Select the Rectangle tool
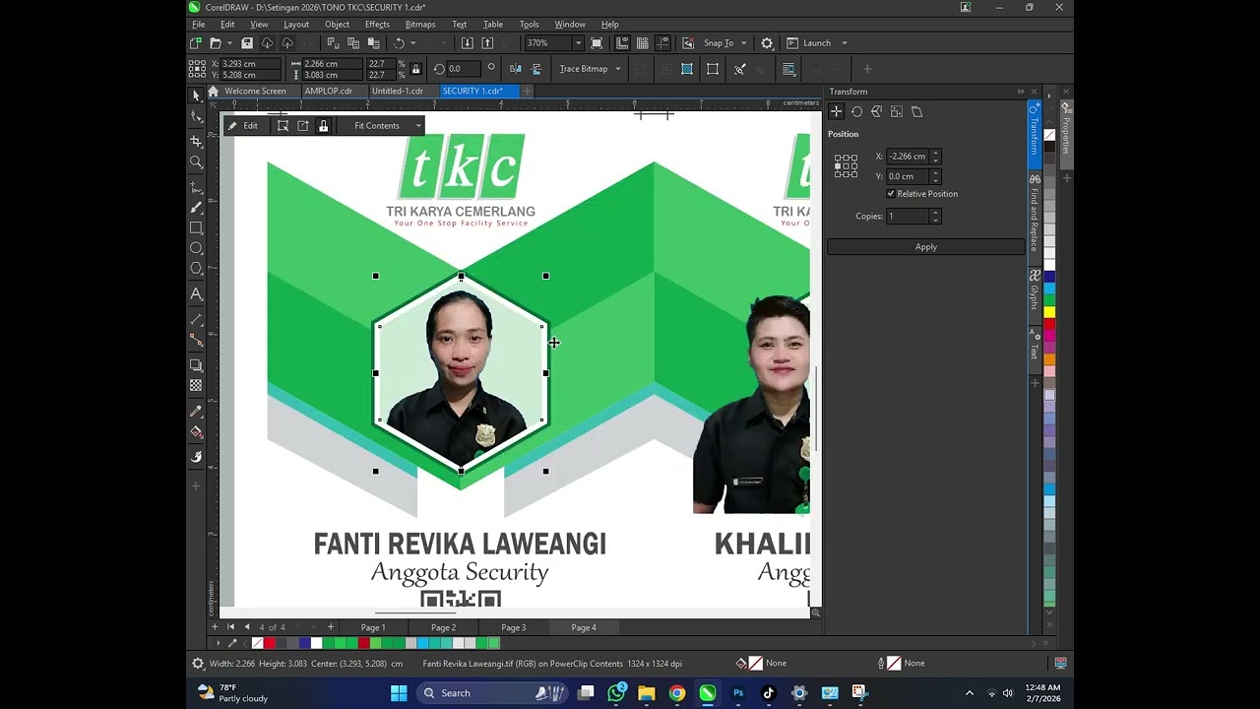The height and width of the screenshot is (709, 1260). pos(196,227)
